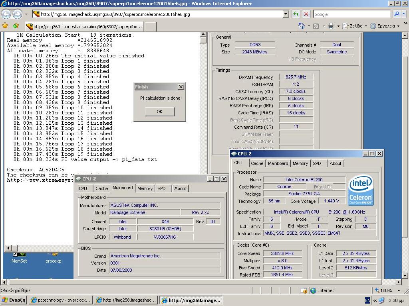This screenshot has height=306, width=409.
Task: Switch to img360.image taskbar item
Action: pos(191,300)
